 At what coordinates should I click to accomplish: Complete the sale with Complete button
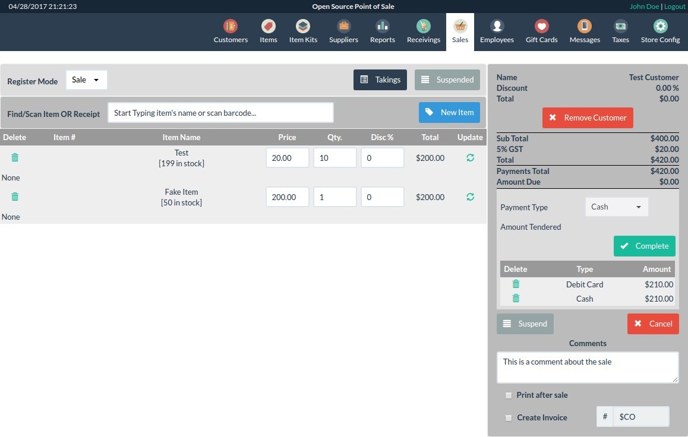pos(644,246)
